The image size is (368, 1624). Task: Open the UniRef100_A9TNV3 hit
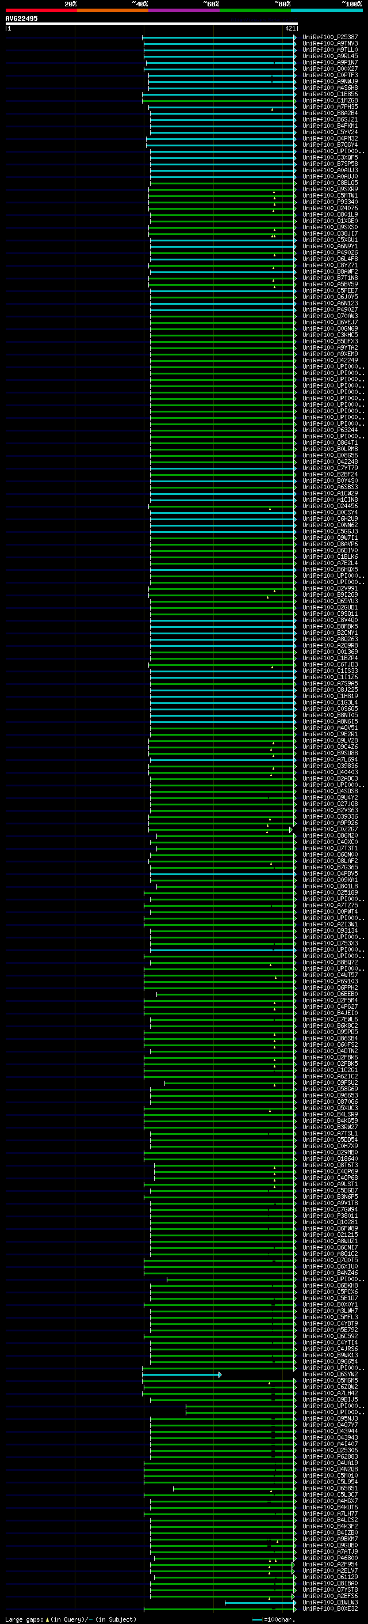pos(330,44)
